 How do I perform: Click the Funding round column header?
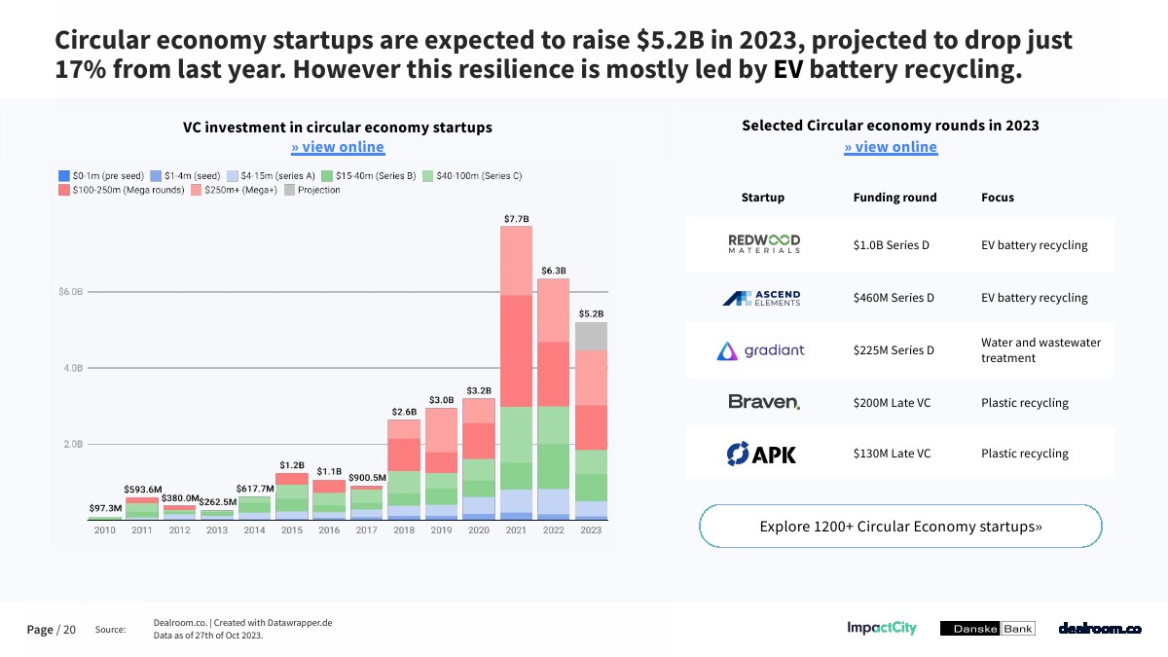tap(894, 198)
